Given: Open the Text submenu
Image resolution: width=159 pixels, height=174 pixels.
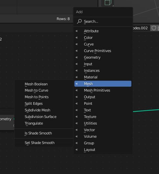Looking at the screenshot, I should (103, 110).
